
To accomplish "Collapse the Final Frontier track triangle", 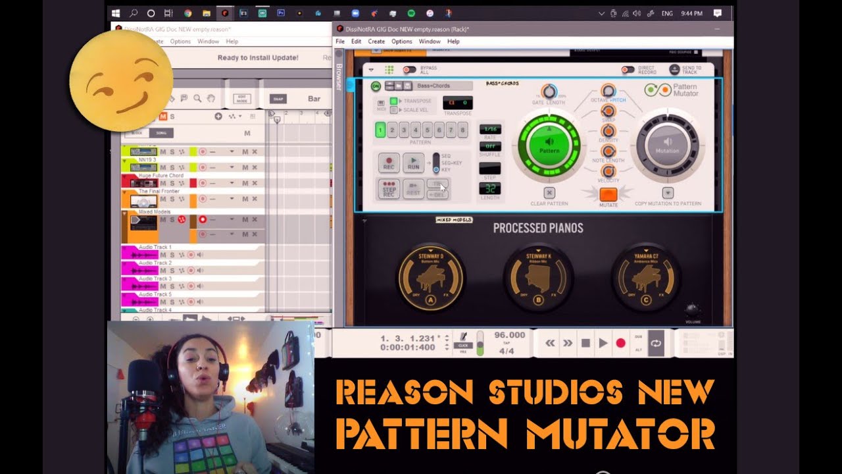I will [125, 193].
